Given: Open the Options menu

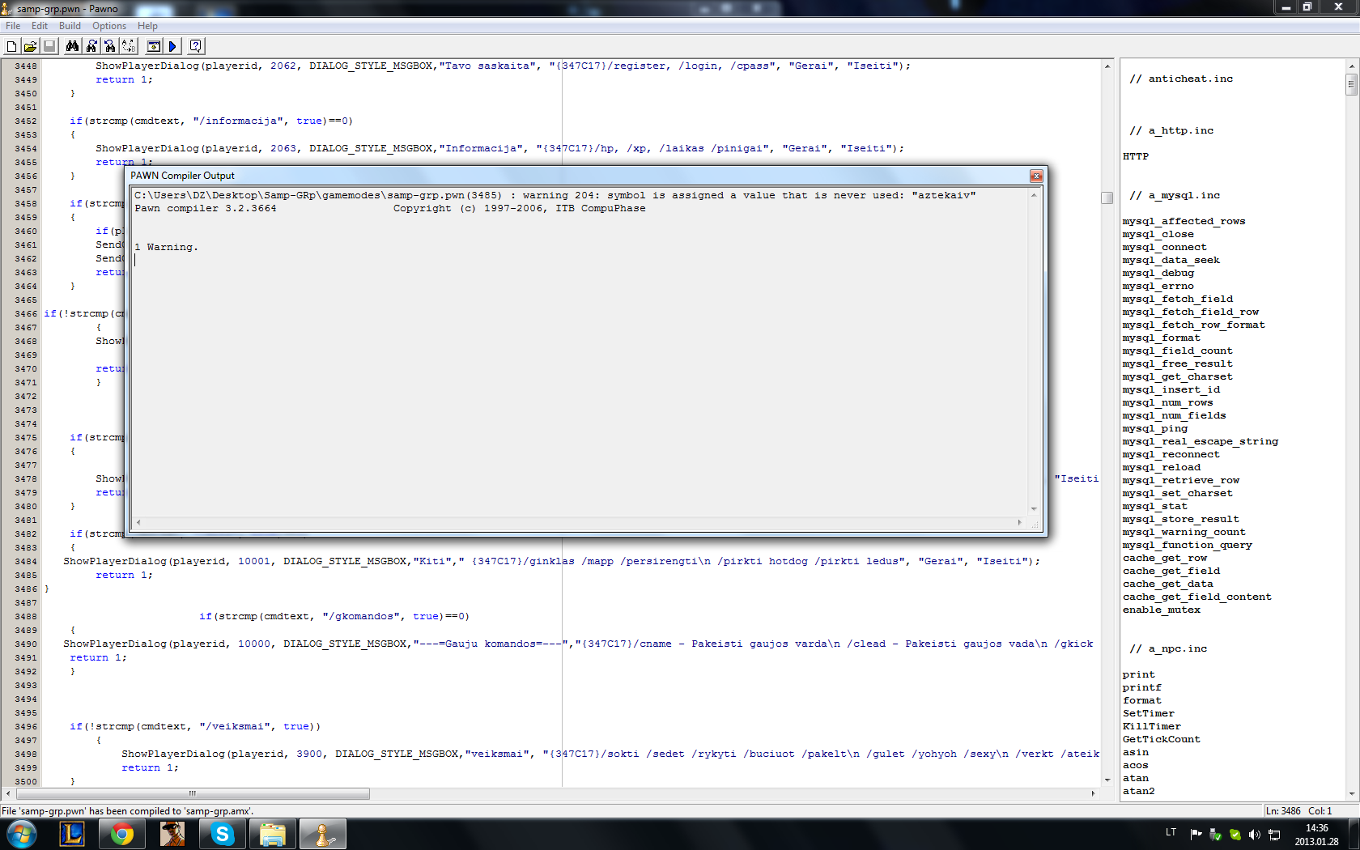Looking at the screenshot, I should pyautogui.click(x=109, y=26).
